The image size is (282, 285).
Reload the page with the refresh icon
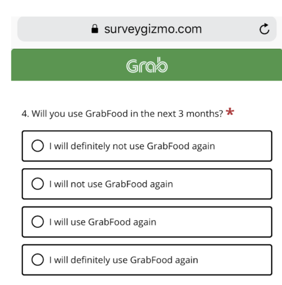click(x=264, y=29)
